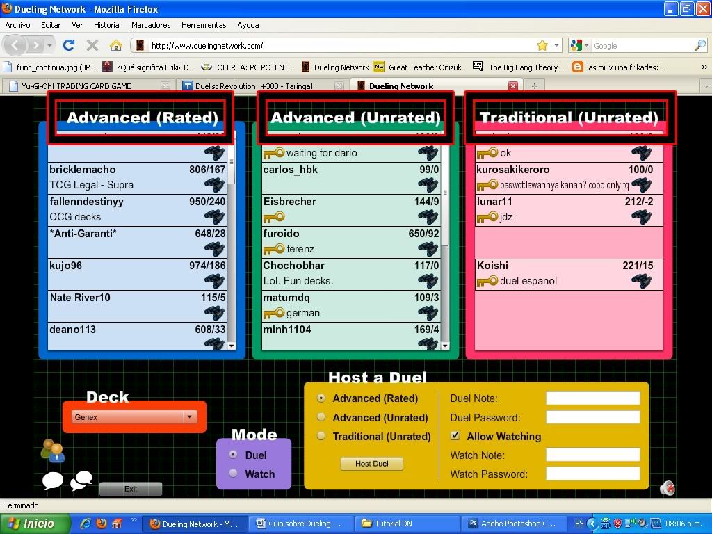Open Historial menu
Screen dimensions: 712x534
pos(107,26)
